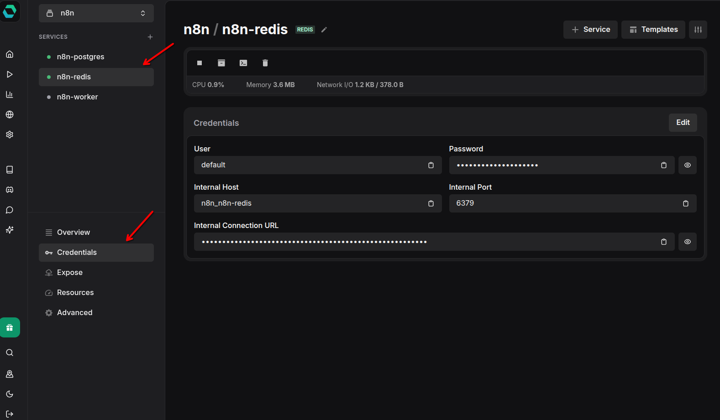Reveal the Internal Connection URL
The image size is (720, 420).
pos(688,242)
